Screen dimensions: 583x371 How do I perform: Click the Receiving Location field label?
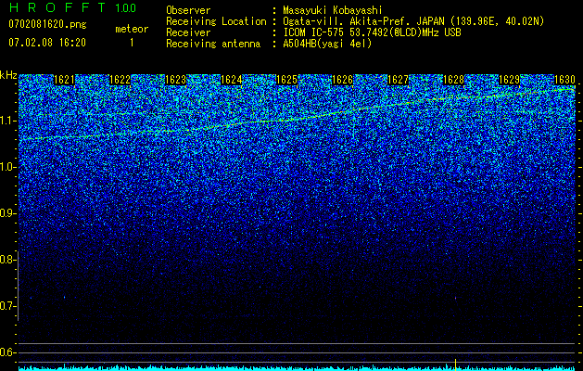pos(216,21)
